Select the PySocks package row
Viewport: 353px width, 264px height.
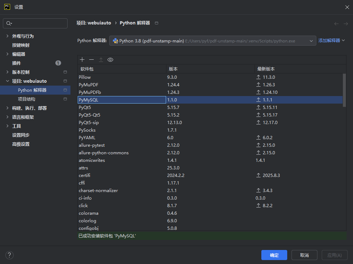point(210,130)
